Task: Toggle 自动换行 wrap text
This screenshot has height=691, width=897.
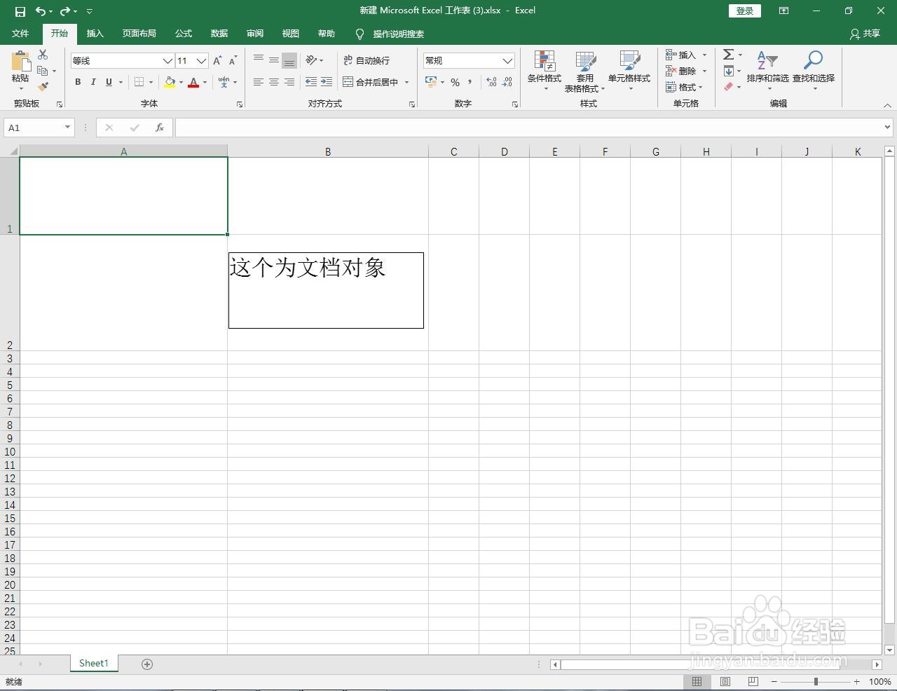Action: pos(367,60)
